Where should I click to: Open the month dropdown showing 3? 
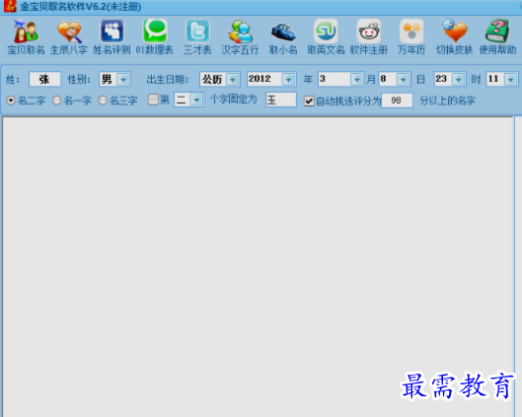pyautogui.click(x=357, y=80)
